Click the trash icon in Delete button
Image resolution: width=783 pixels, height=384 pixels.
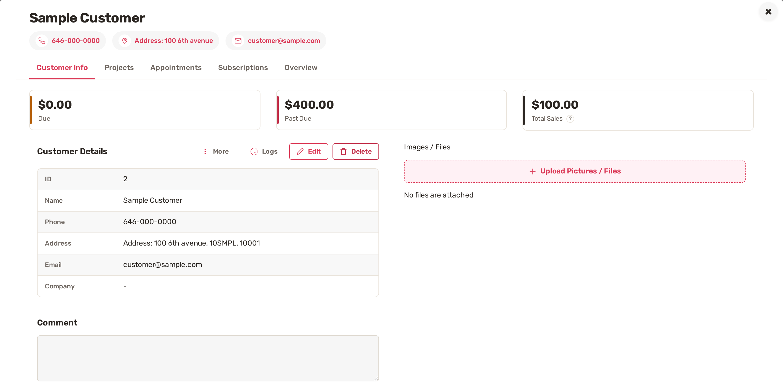[343, 152]
